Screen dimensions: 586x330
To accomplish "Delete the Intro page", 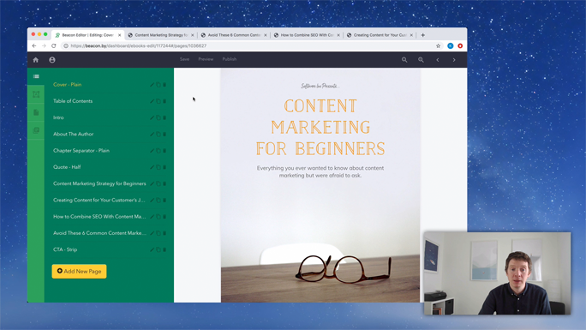I will pos(164,117).
